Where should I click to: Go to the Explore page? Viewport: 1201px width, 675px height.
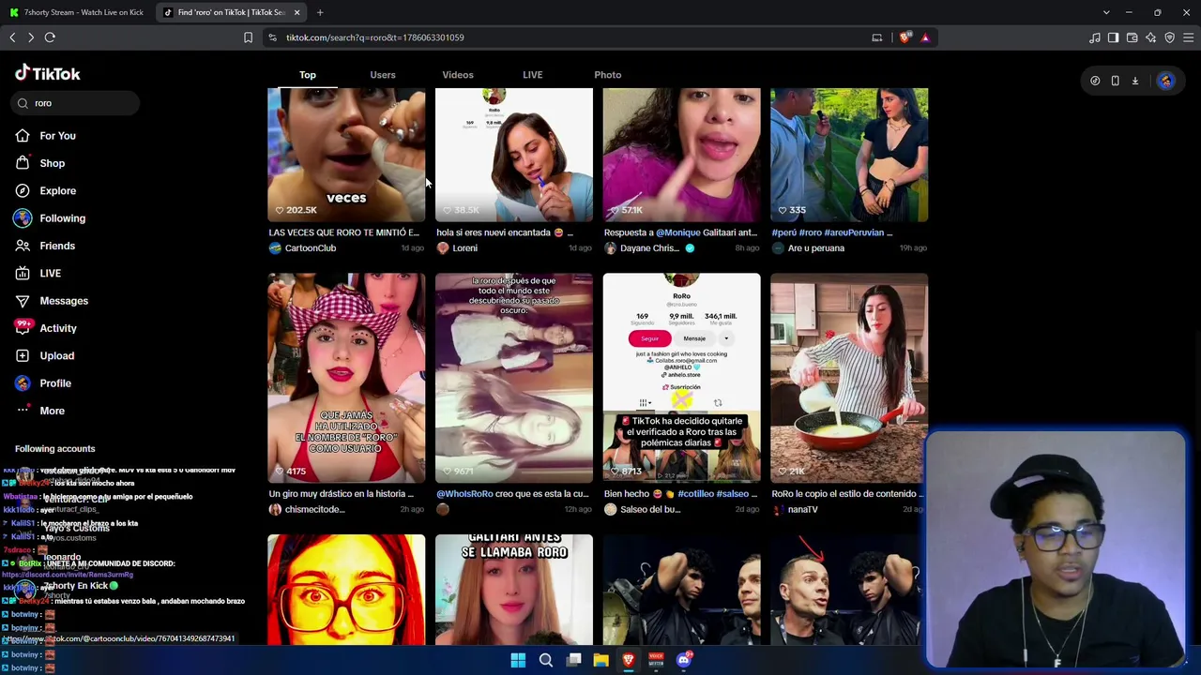pos(46,190)
